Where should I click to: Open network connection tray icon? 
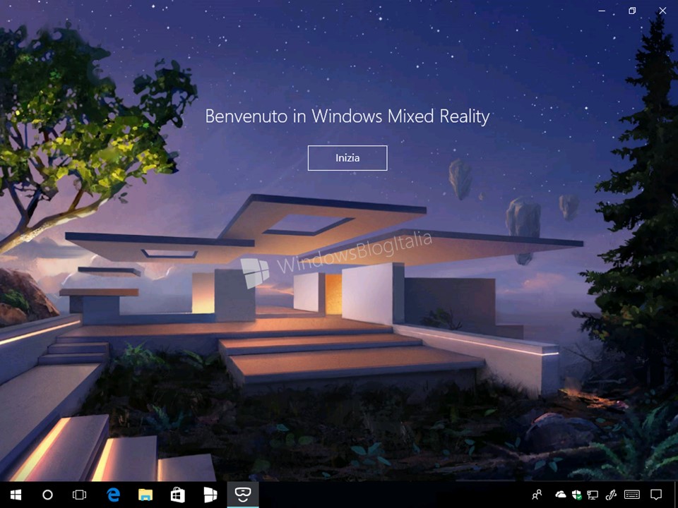click(593, 495)
